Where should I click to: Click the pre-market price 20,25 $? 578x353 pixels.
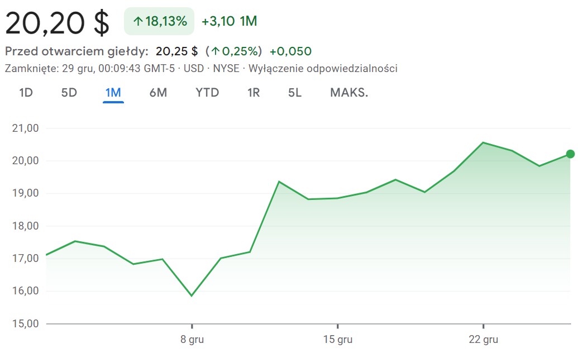176,51
